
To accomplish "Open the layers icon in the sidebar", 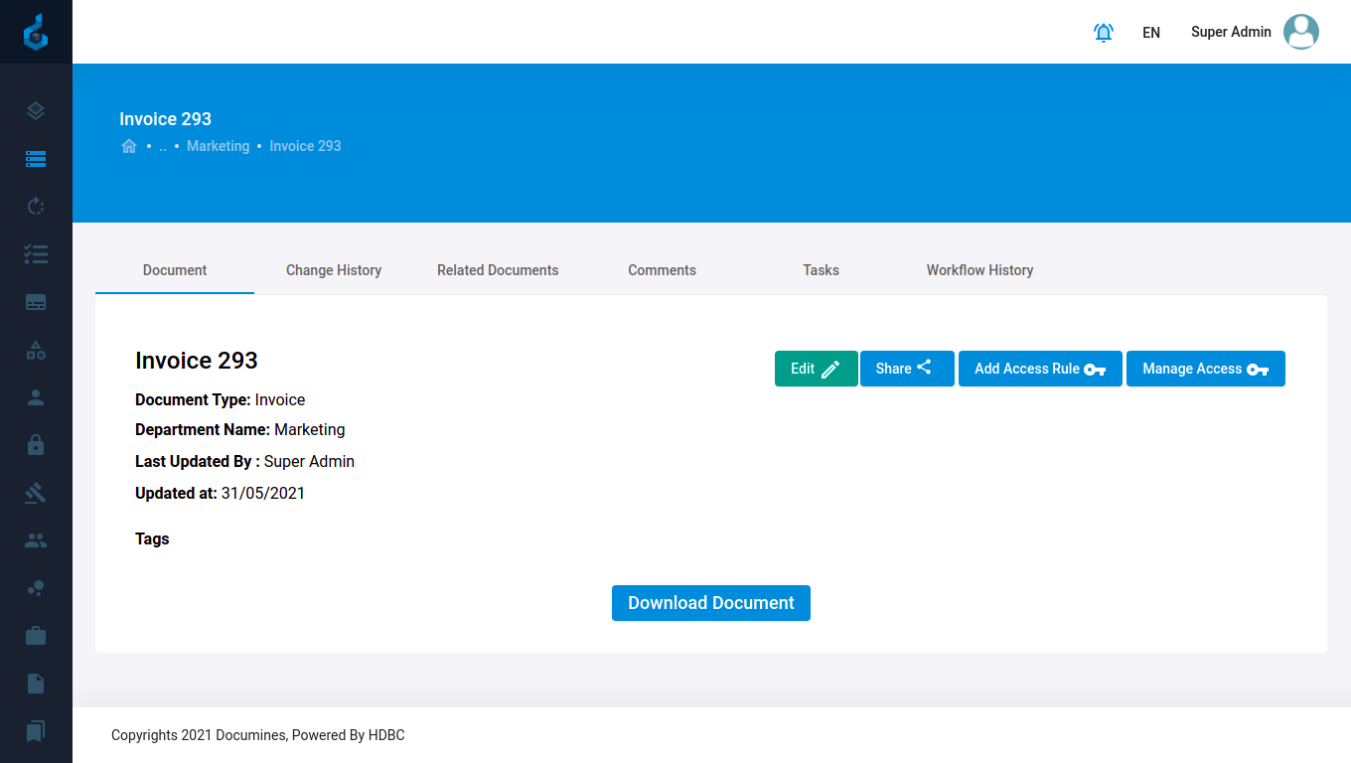I will click(x=36, y=111).
